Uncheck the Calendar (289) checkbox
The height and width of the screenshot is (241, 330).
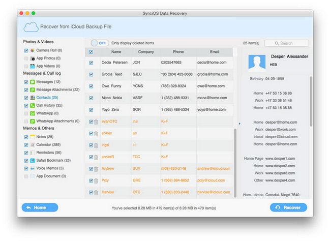26,145
